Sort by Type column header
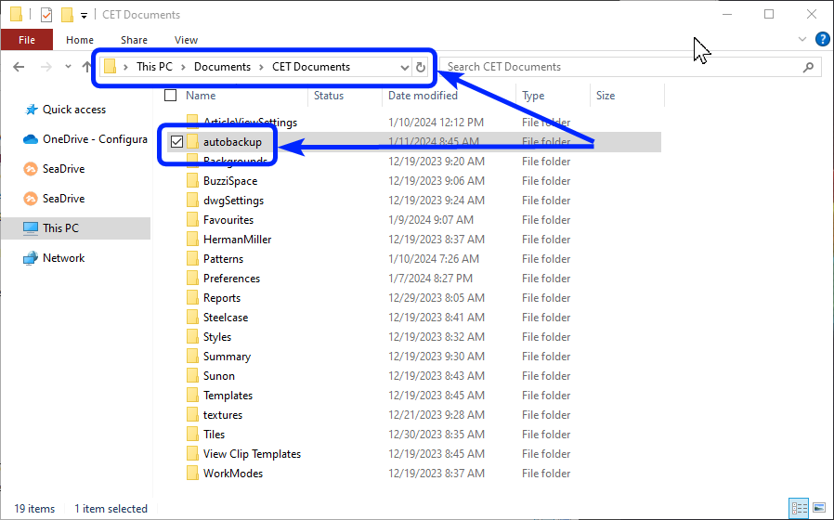The height and width of the screenshot is (520, 834). coord(533,96)
